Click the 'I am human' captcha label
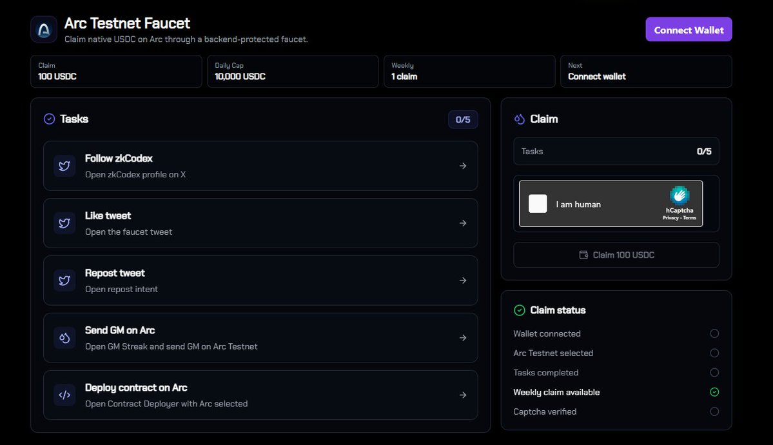 click(x=578, y=204)
